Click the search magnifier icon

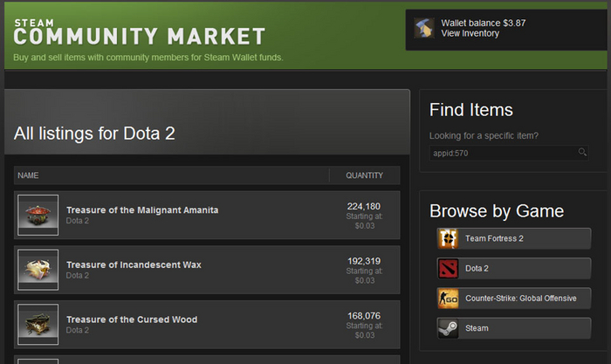pyautogui.click(x=582, y=152)
